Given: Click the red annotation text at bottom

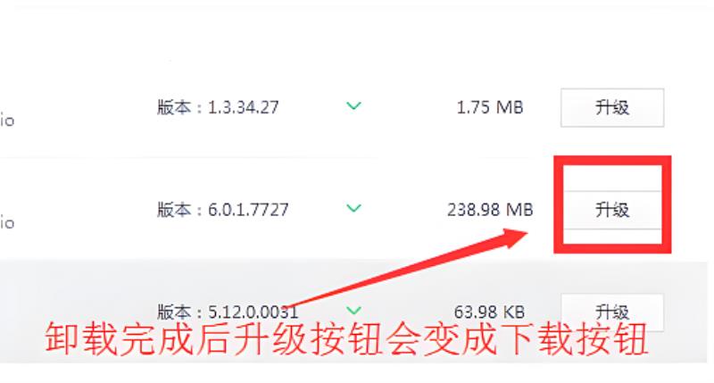Looking at the screenshot, I should [x=346, y=339].
